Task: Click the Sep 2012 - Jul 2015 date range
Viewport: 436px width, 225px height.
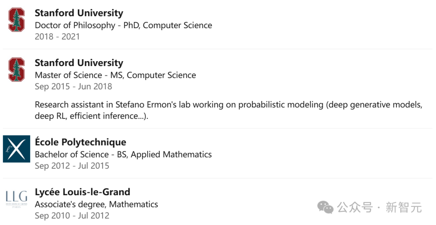Action: pos(72,166)
